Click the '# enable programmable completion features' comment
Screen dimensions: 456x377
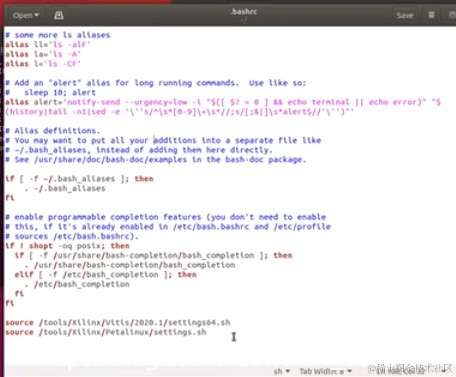[x=165, y=217]
